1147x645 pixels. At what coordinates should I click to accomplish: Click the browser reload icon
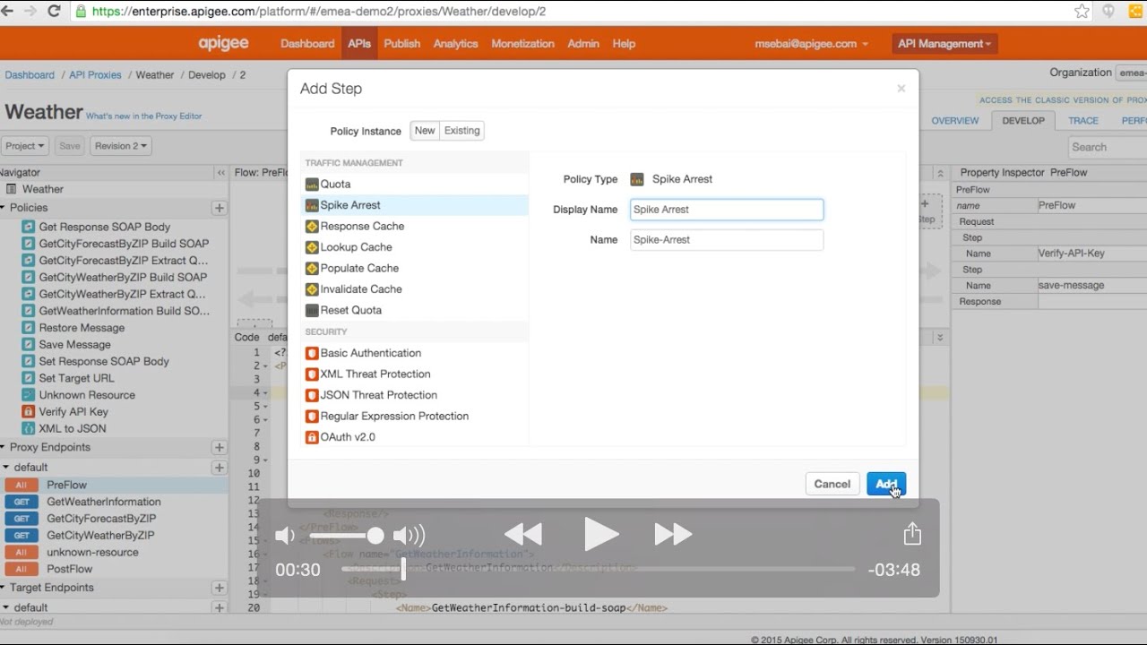coord(54,12)
